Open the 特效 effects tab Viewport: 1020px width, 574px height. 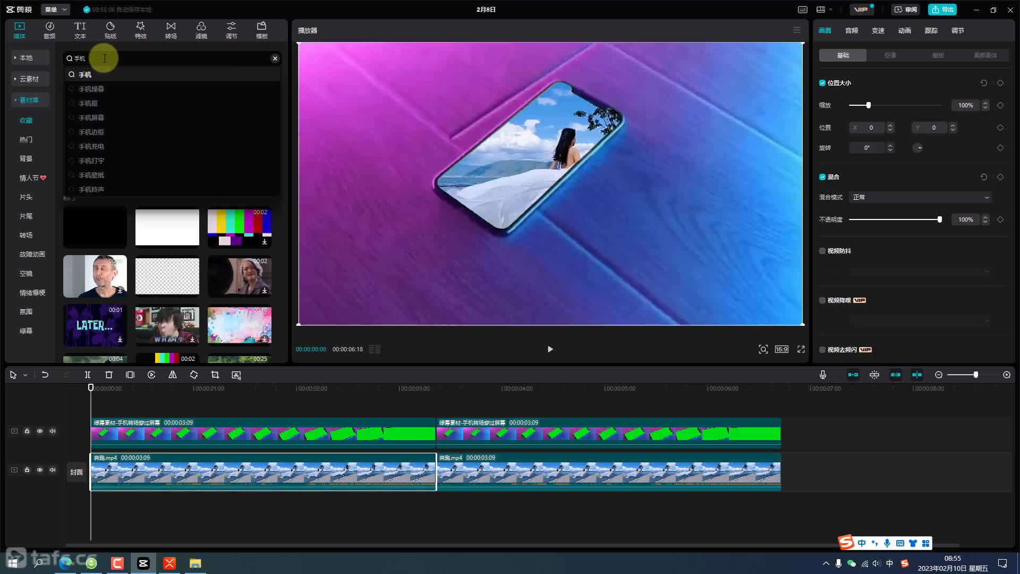tap(140, 30)
